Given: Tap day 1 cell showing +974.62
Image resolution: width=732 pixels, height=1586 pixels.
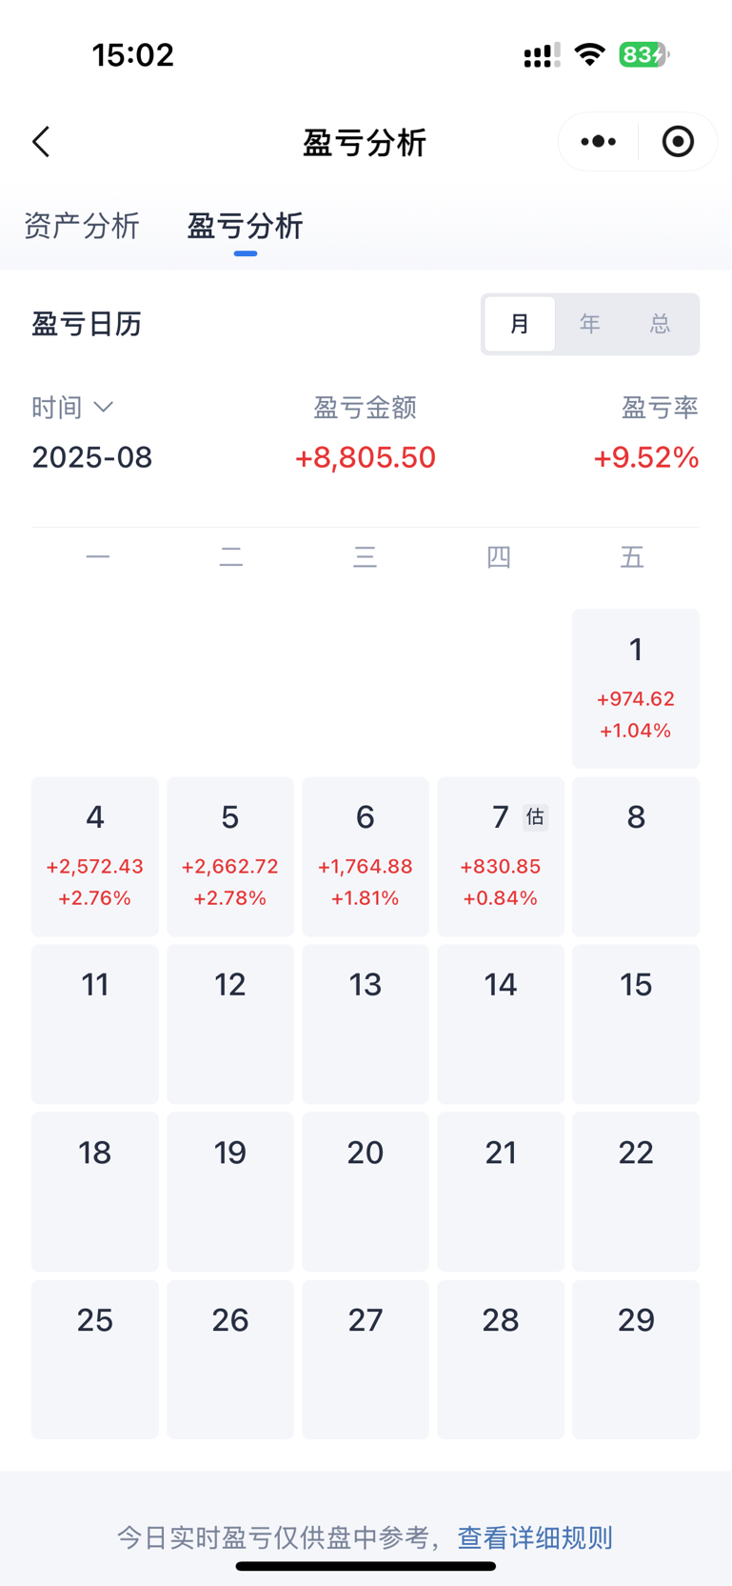Looking at the screenshot, I should click(635, 689).
